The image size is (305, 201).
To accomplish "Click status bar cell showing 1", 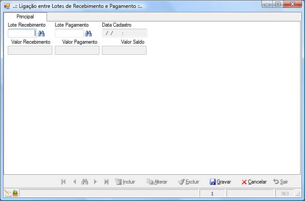I will [x=212, y=193].
